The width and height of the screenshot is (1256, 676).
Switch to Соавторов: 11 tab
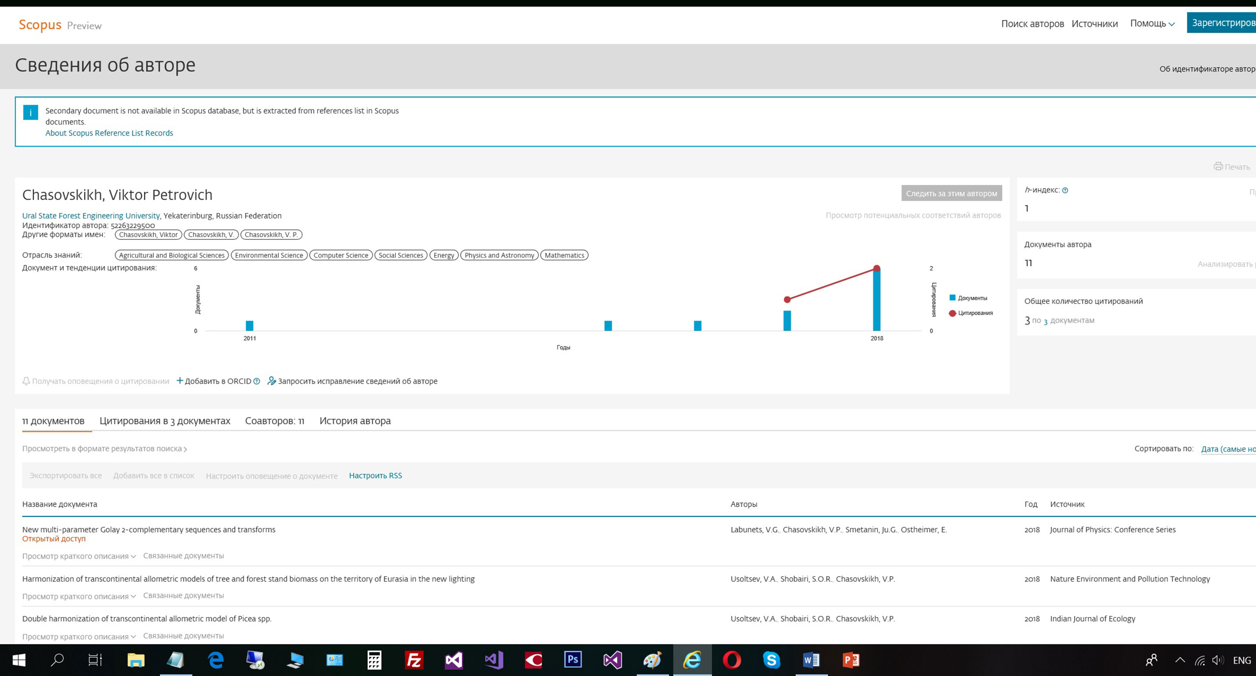pos(274,421)
